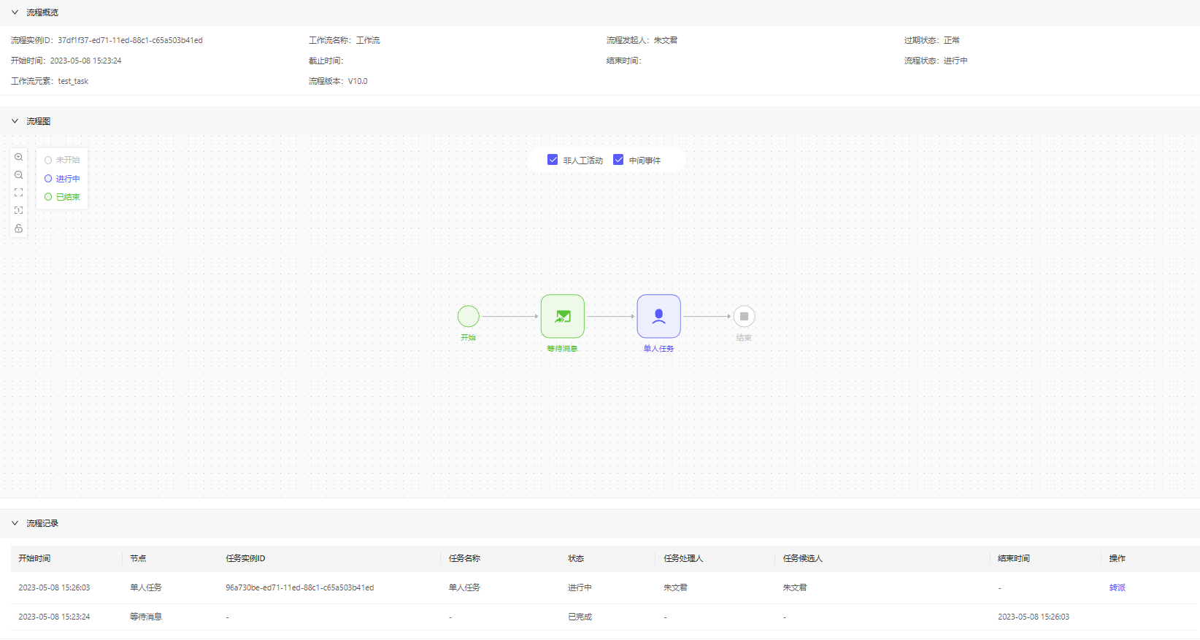Toggle the canvas lock icon

[x=19, y=228]
